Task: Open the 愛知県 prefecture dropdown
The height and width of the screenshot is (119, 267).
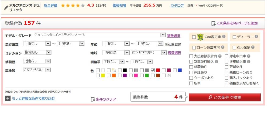Action: [x=116, y=53]
